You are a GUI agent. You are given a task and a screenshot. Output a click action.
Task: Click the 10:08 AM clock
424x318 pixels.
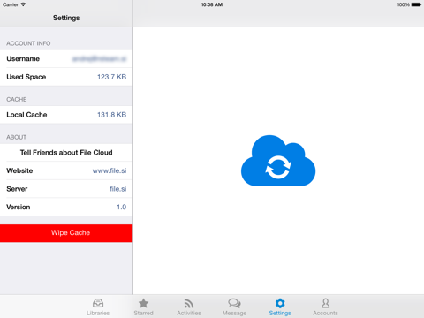212,4
